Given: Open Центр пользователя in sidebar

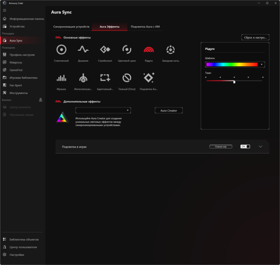Looking at the screenshot, I should [23, 247].
